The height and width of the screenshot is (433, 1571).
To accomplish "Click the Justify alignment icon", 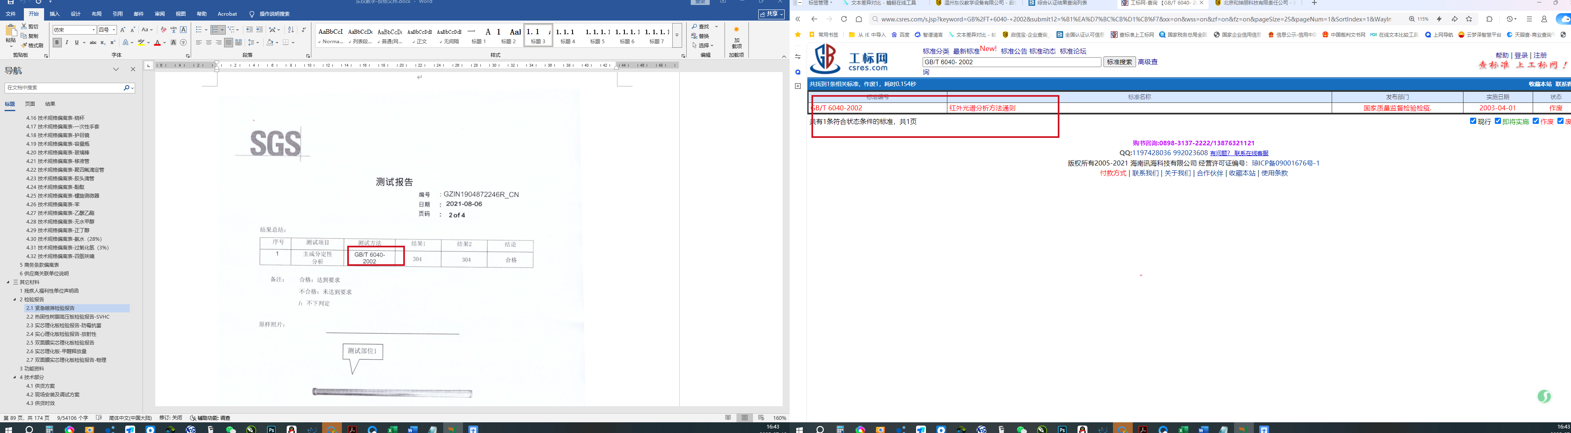I will [228, 43].
